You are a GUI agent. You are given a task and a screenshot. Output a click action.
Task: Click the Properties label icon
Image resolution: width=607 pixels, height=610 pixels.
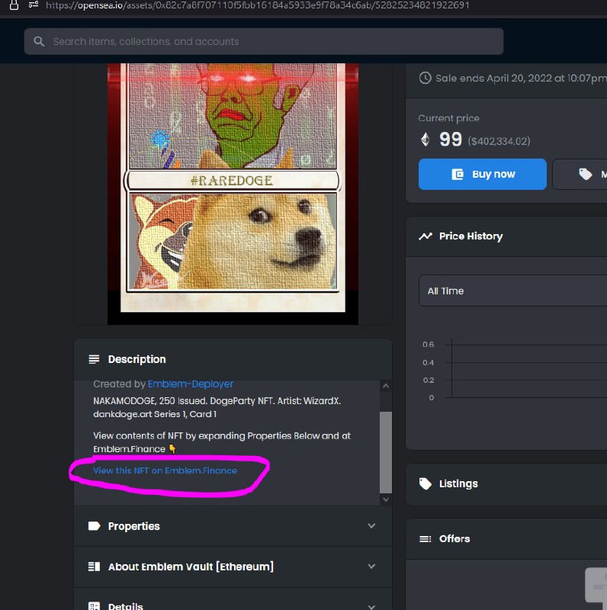point(94,526)
